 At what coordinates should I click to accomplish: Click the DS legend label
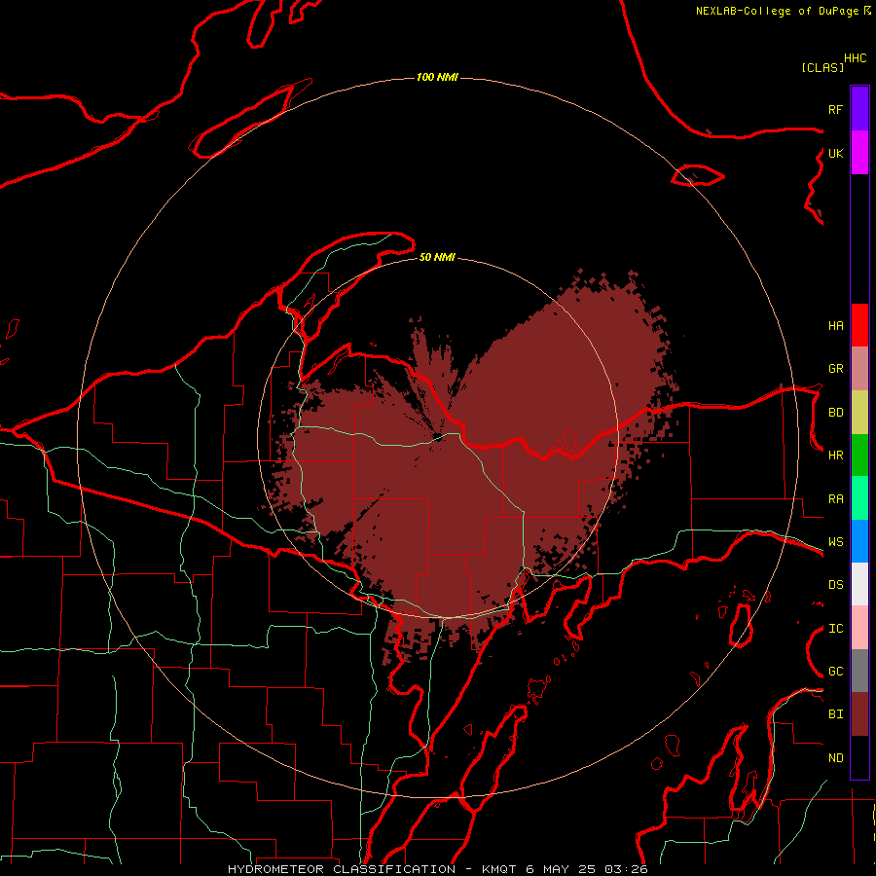point(835,585)
